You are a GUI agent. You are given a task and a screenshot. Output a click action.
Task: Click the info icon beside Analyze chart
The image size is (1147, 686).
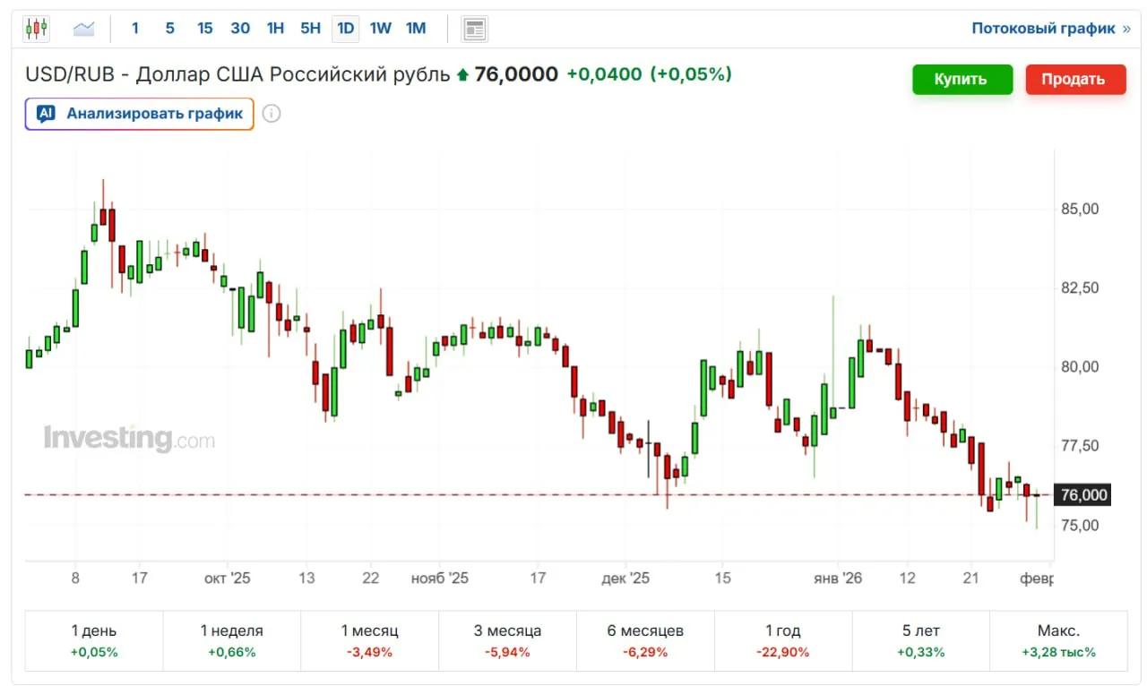click(x=272, y=114)
